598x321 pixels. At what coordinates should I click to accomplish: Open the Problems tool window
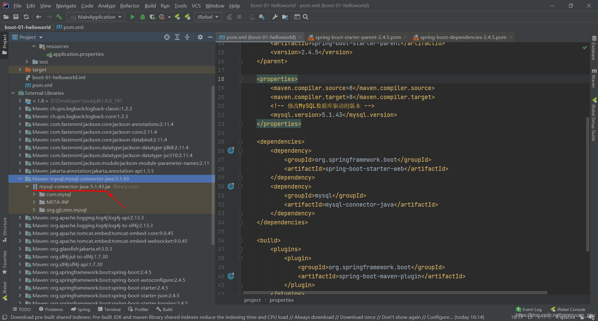click(x=51, y=309)
